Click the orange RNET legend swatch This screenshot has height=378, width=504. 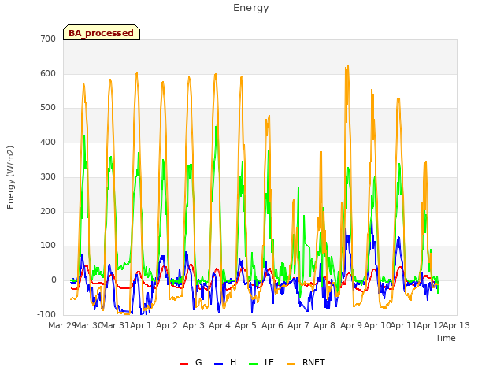tap(291, 364)
